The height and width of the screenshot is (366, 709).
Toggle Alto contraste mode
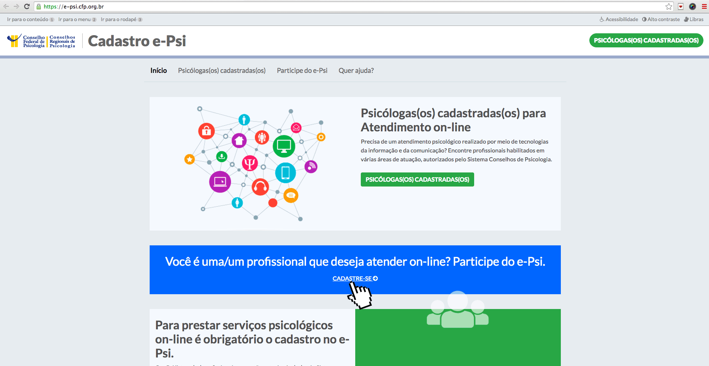(661, 19)
